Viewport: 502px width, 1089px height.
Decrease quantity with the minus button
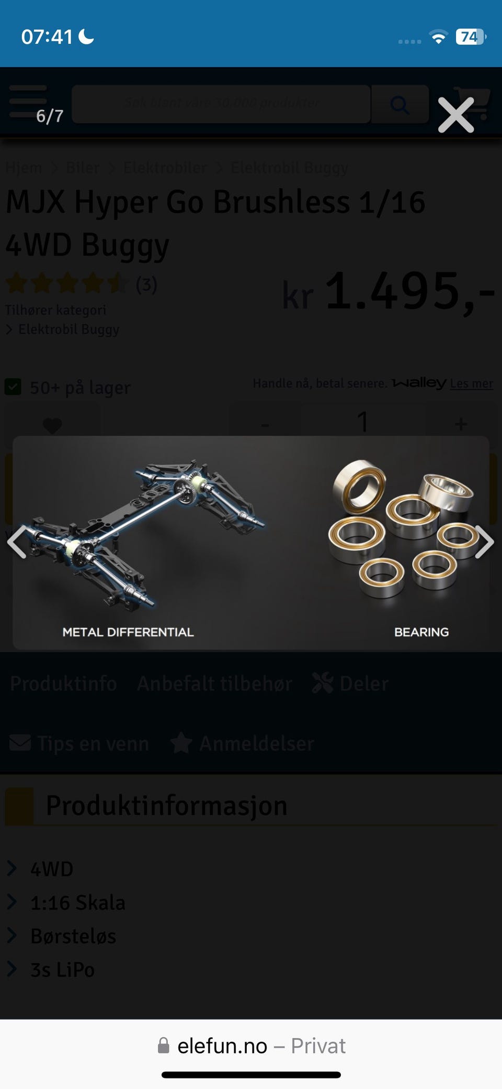[265, 423]
